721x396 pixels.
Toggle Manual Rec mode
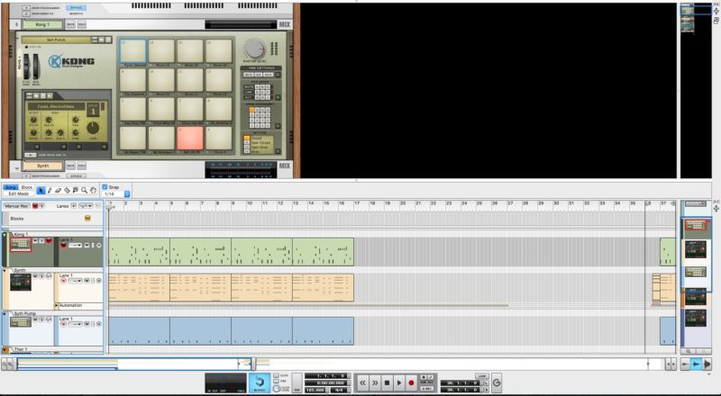coord(16,206)
